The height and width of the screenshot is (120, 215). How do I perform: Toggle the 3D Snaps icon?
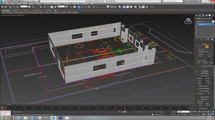(79, 7)
